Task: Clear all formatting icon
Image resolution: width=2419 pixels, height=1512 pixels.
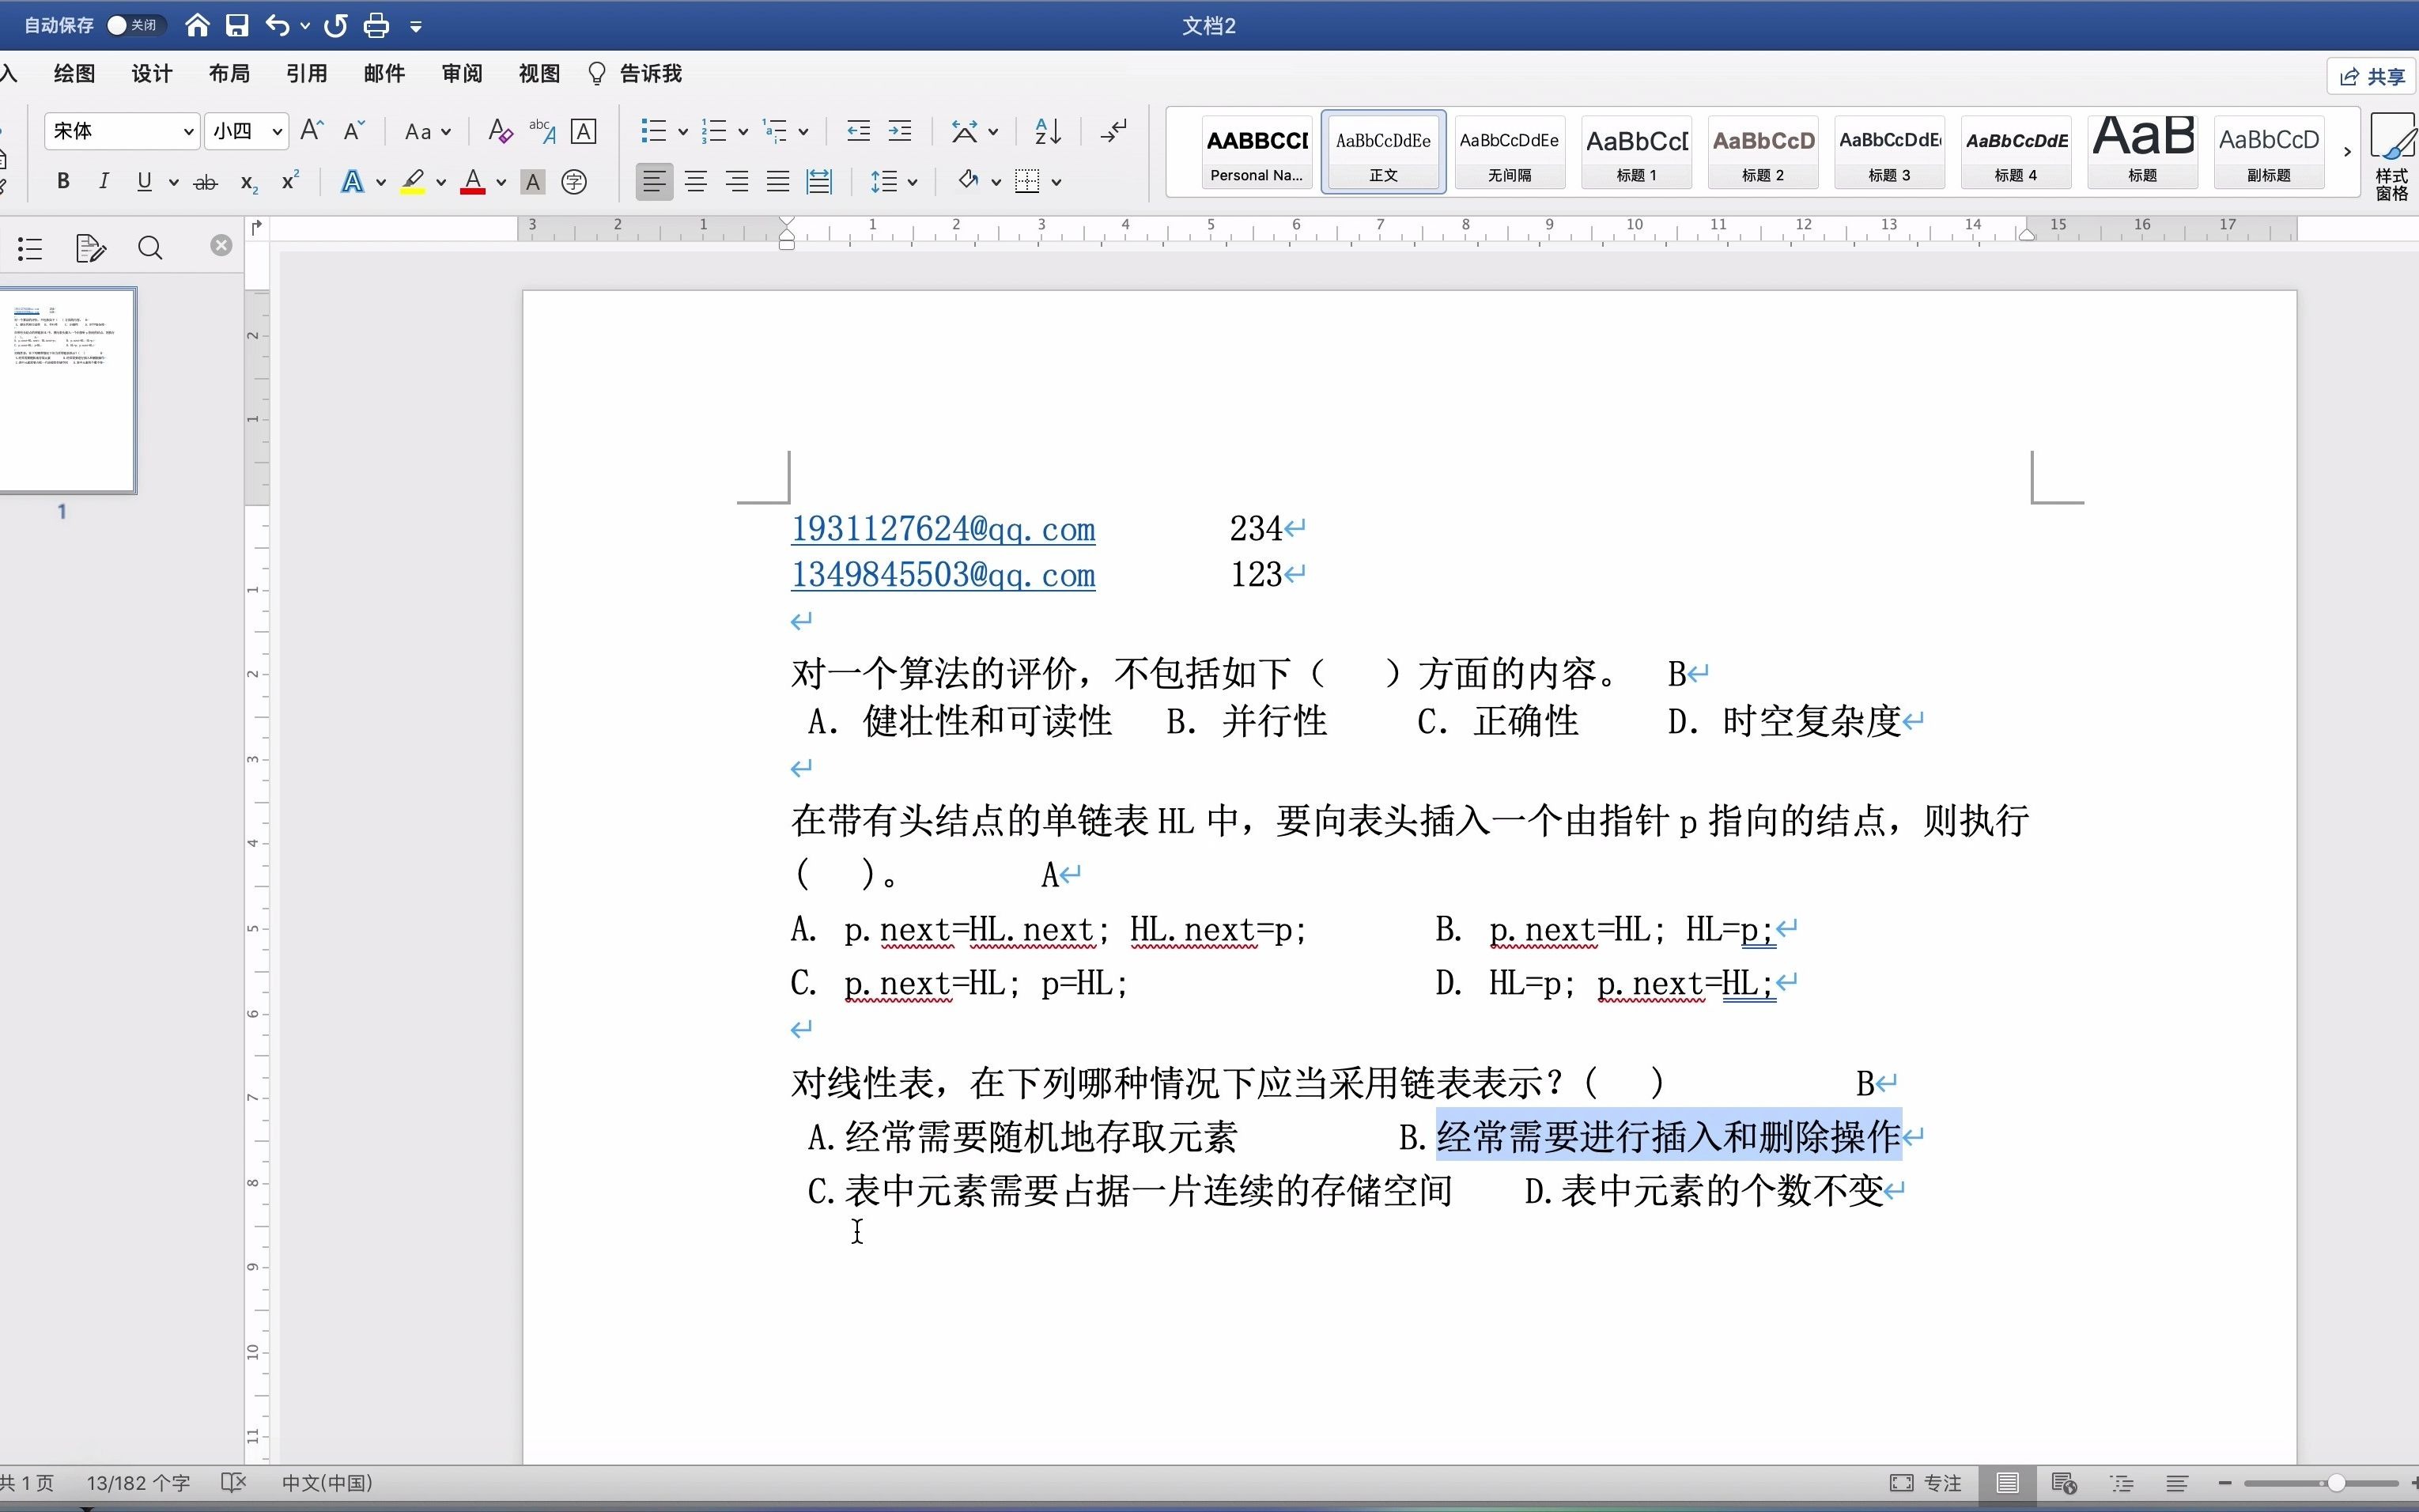Action: coord(500,131)
